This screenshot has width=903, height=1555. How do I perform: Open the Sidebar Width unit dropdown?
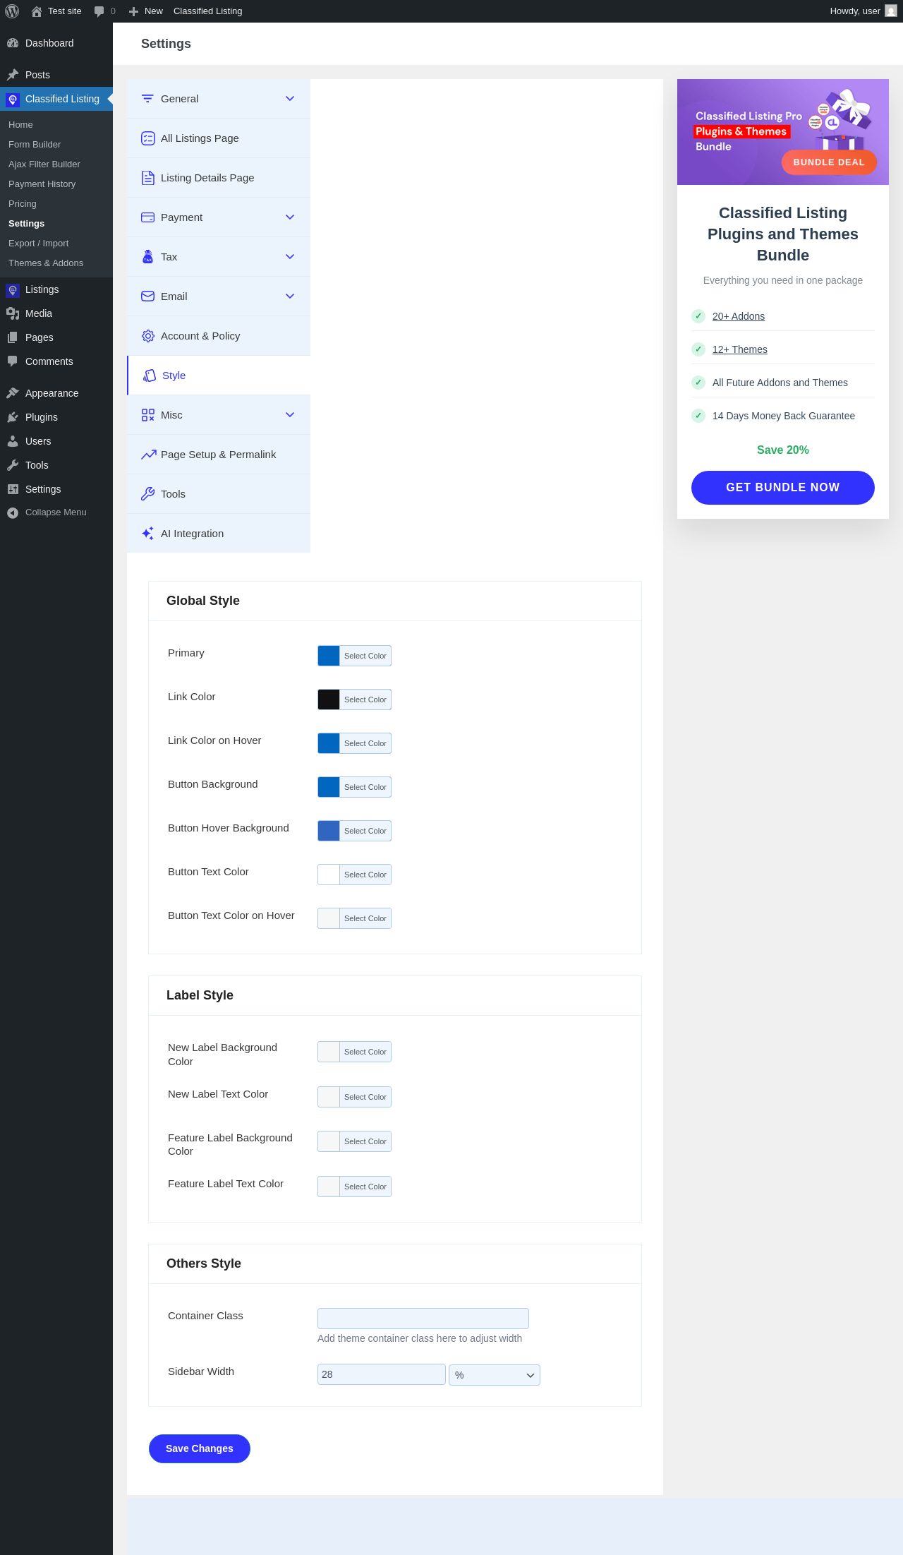pos(495,1375)
